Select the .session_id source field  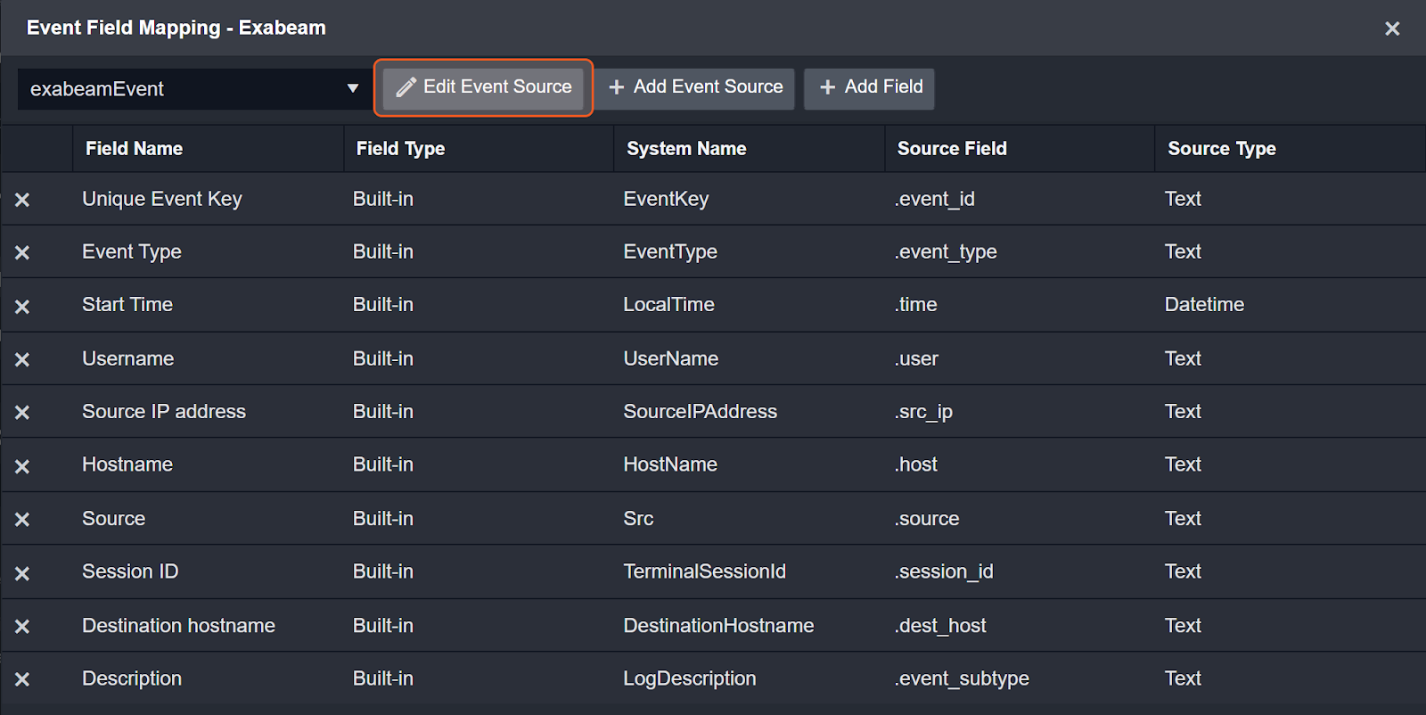point(943,571)
